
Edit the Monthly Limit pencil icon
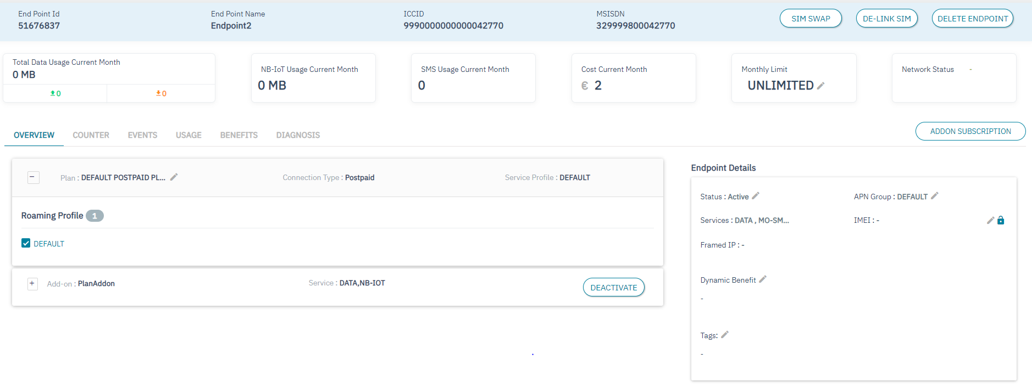[x=821, y=86]
